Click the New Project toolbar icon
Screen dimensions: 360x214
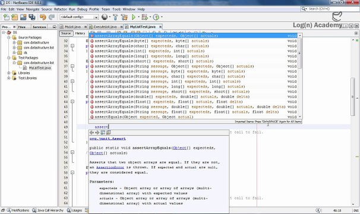(x=14, y=17)
